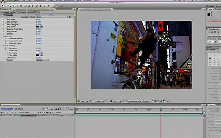Click the Play button in Time Controls
The width and height of the screenshot is (221, 138).
coord(215,32)
